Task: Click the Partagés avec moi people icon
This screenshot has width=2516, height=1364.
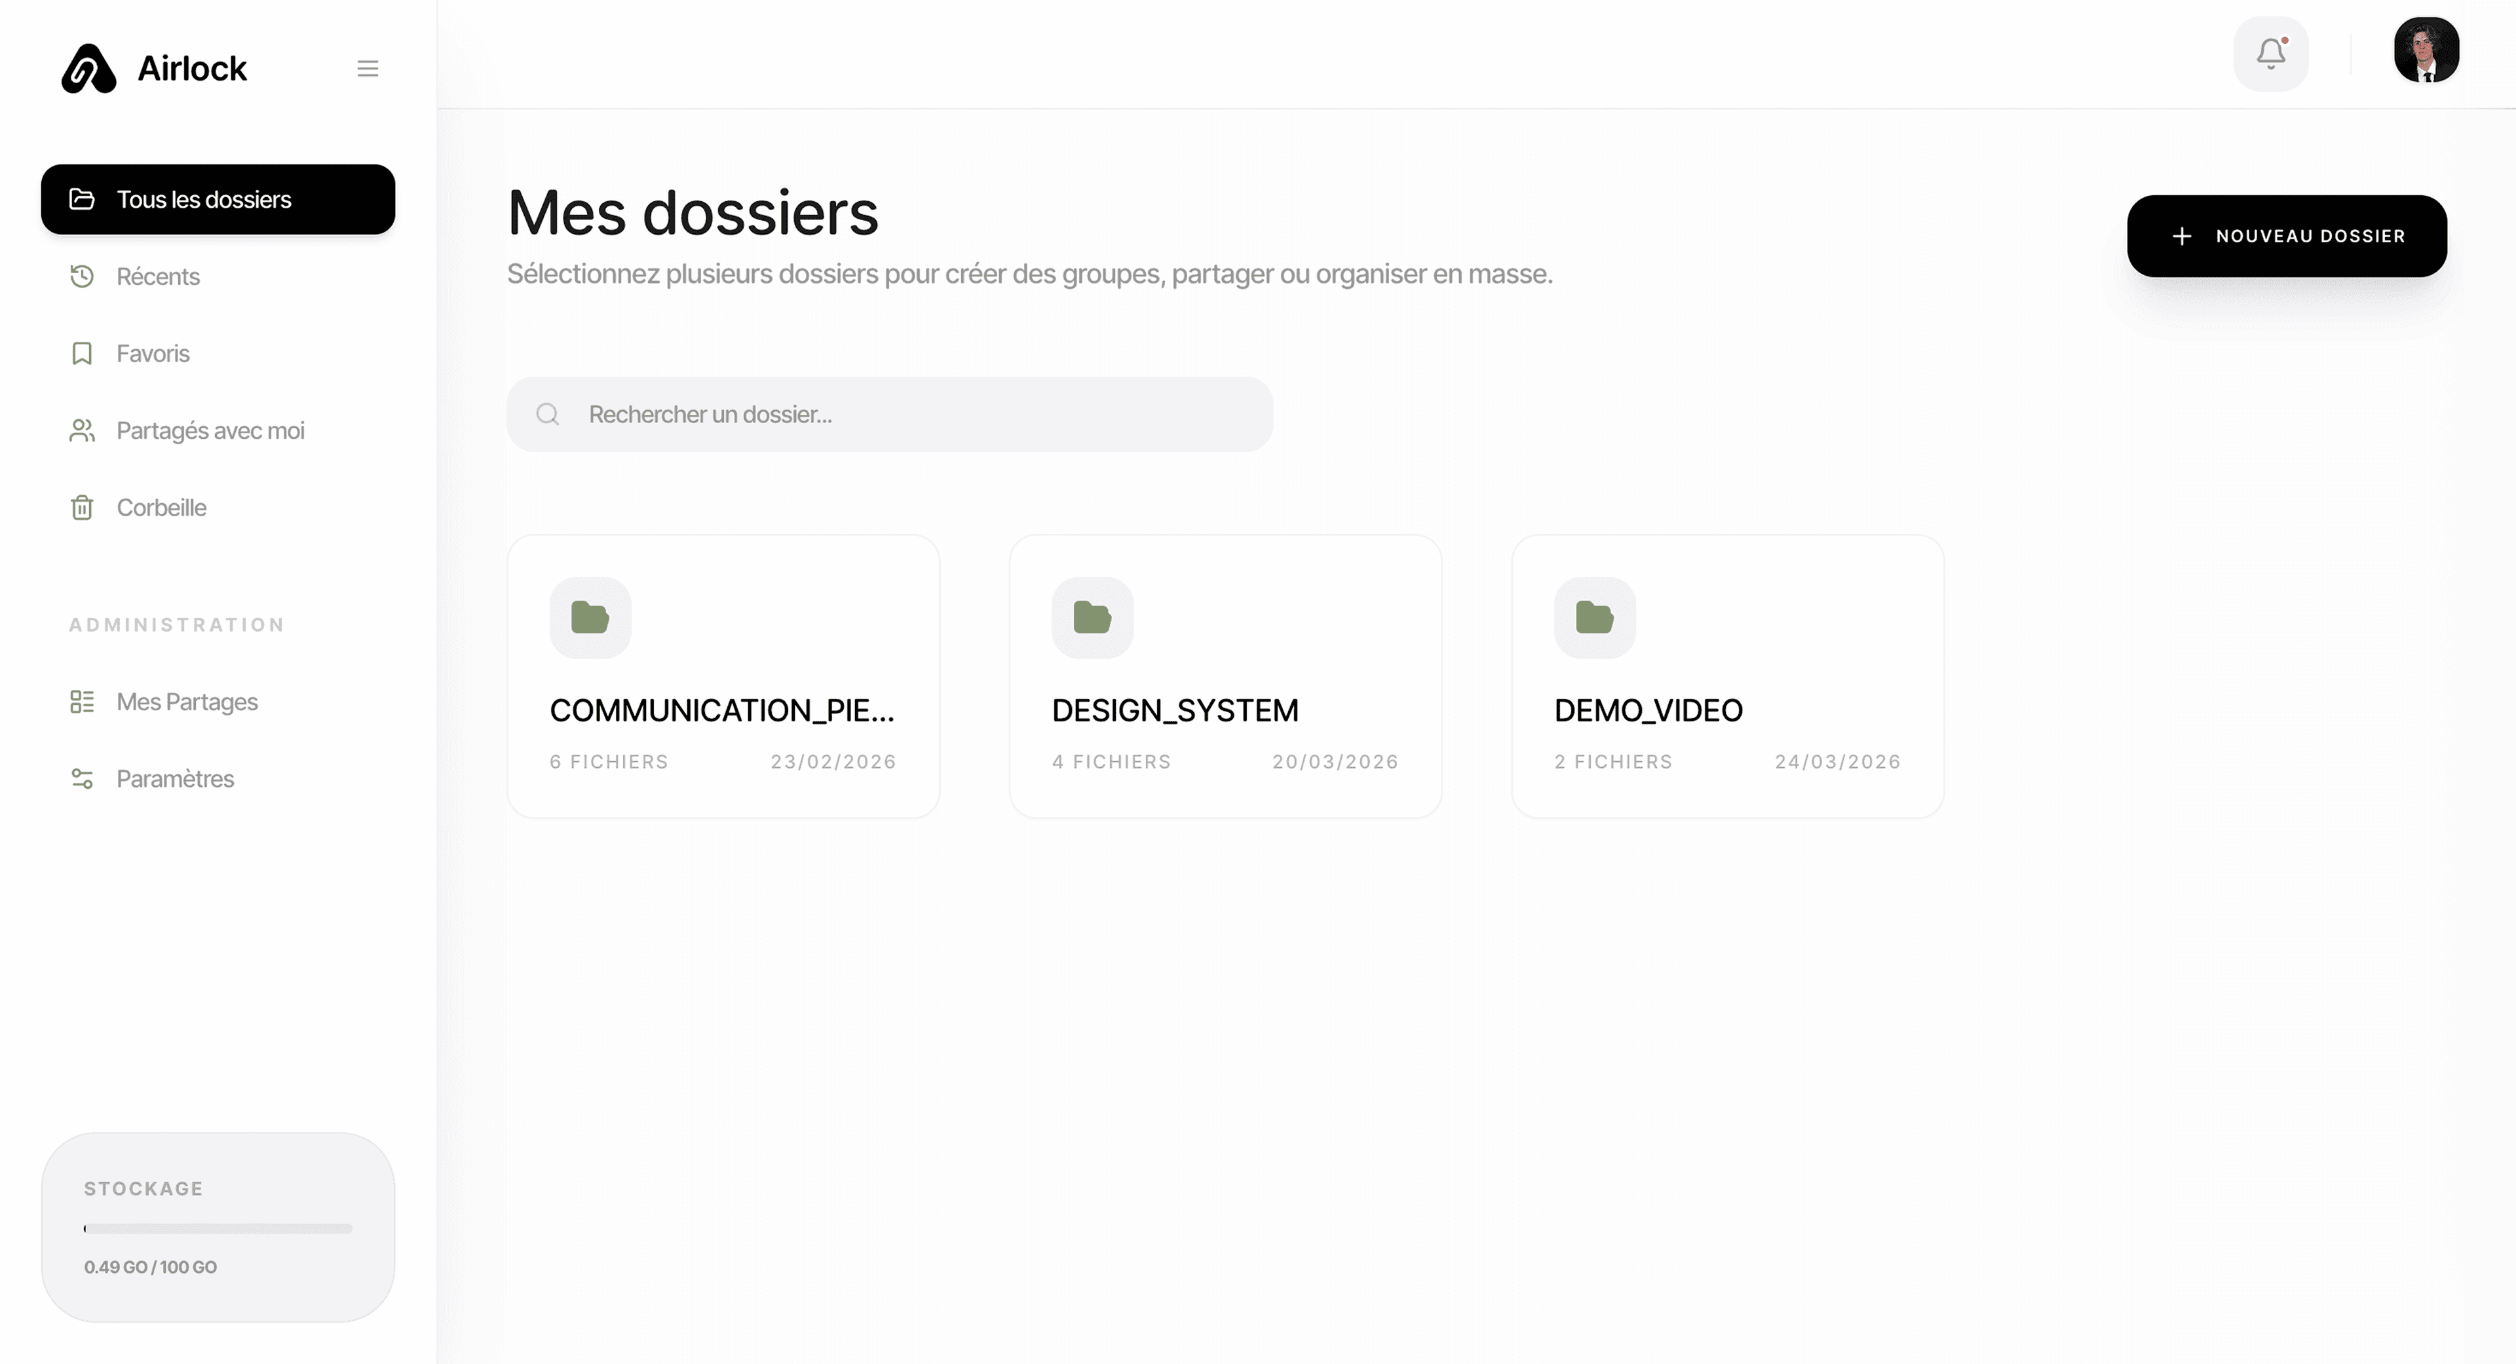Action: click(x=82, y=430)
